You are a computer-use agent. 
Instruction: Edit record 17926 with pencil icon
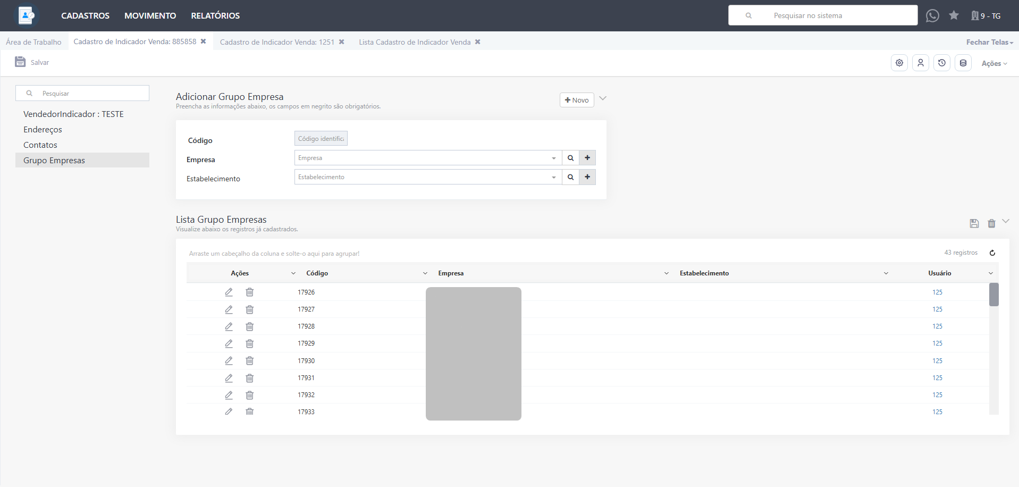229,292
